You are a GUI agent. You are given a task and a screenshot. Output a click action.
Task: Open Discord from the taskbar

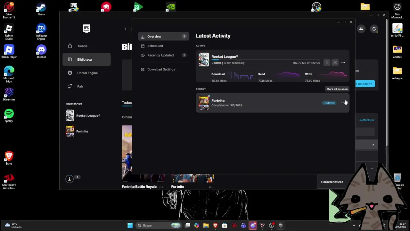tap(253, 226)
